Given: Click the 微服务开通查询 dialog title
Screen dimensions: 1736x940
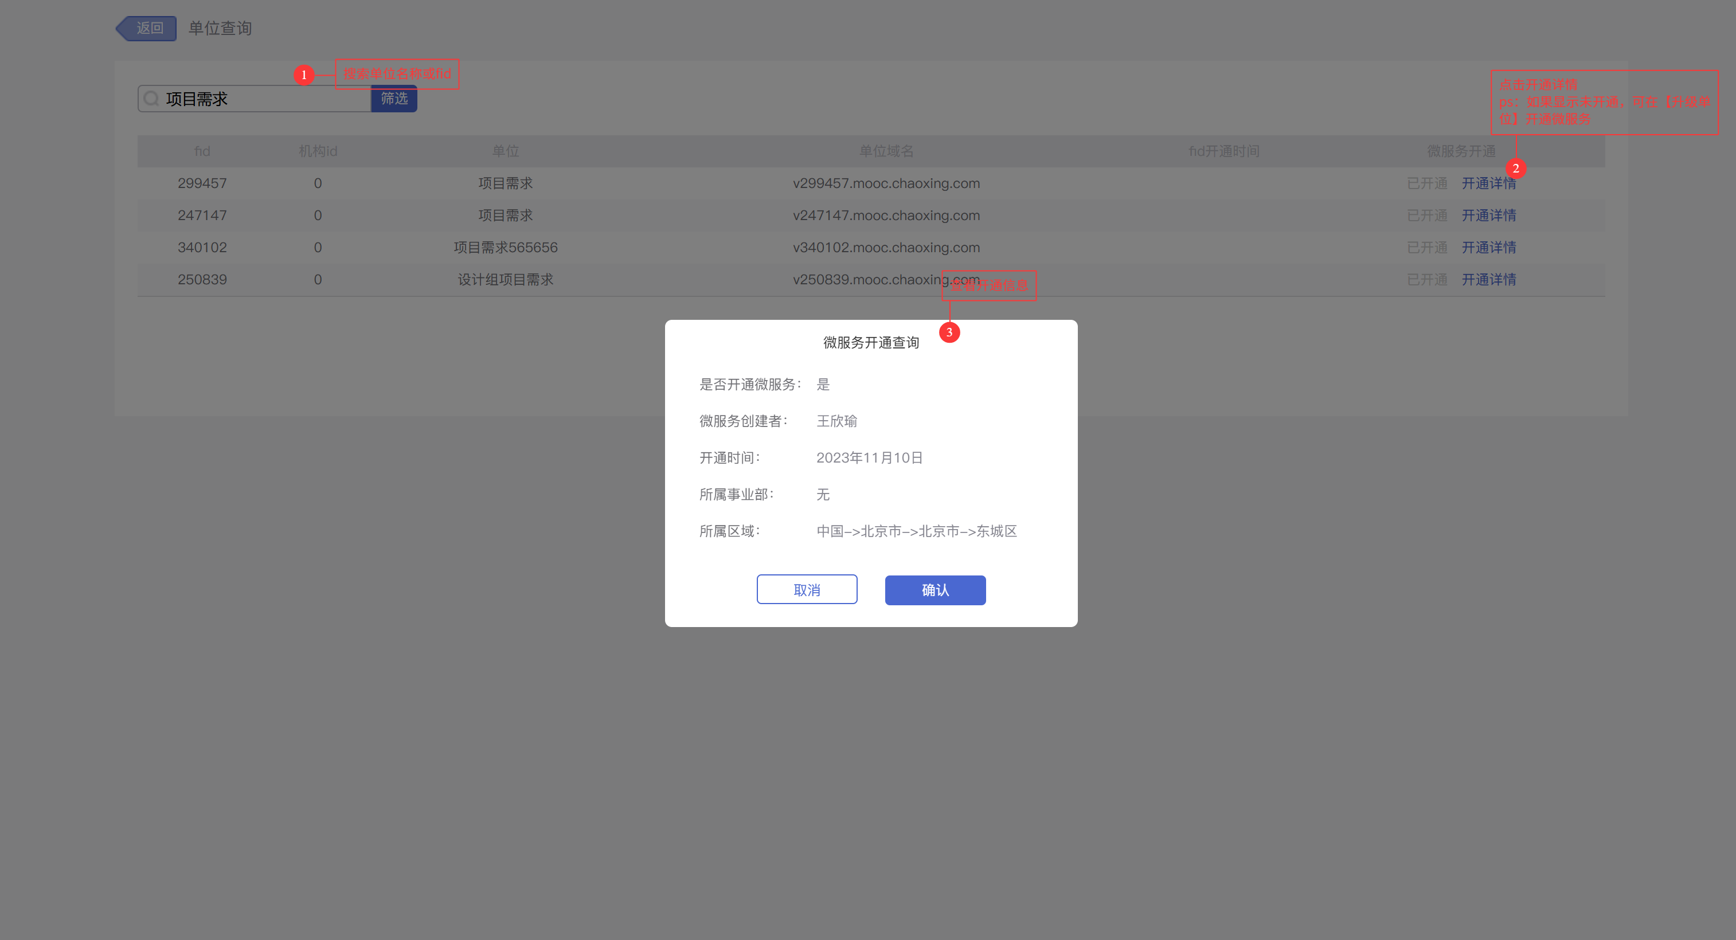Looking at the screenshot, I should coord(871,342).
